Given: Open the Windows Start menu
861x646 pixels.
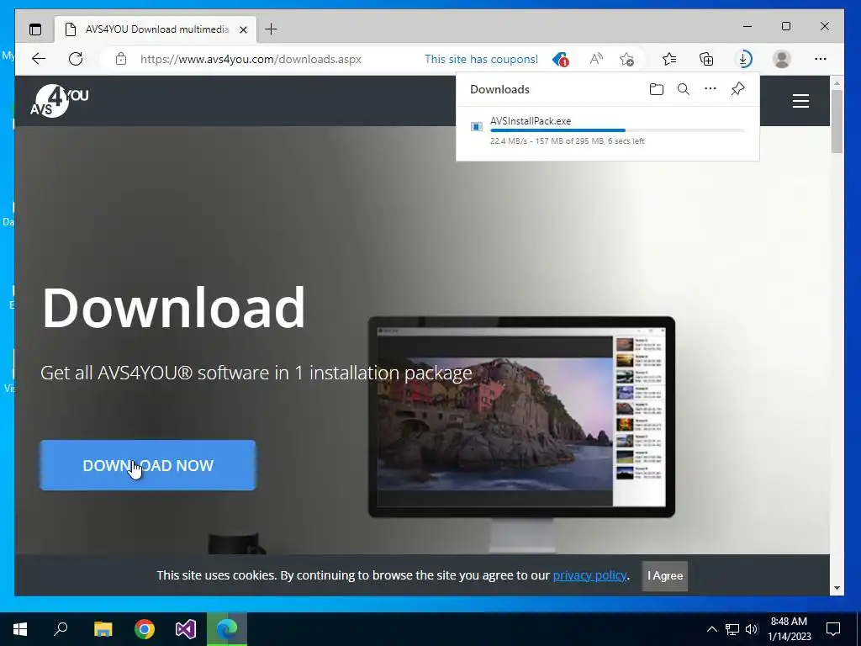Looking at the screenshot, I should click(20, 629).
